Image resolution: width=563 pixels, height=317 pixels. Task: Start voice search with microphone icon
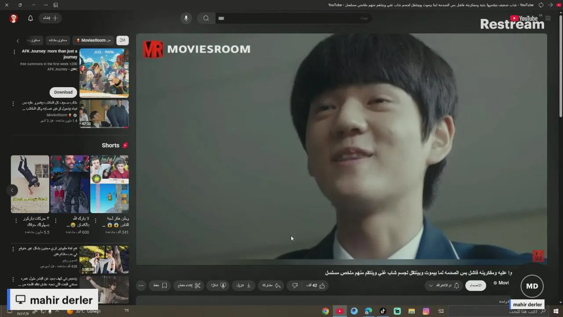click(186, 18)
